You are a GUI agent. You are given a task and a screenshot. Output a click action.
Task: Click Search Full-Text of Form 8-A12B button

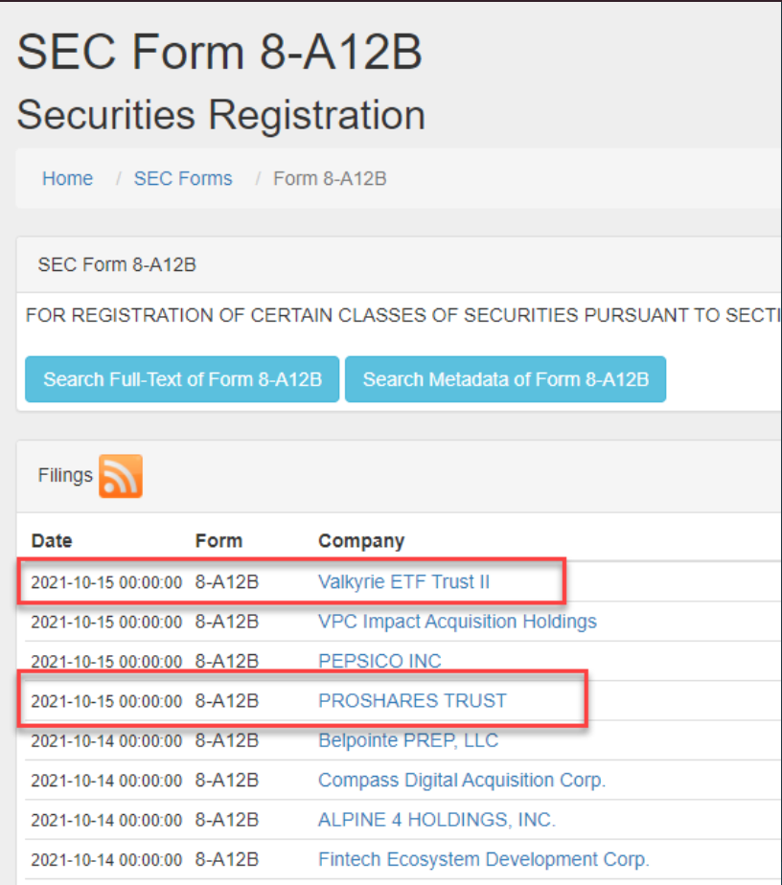coord(182,380)
